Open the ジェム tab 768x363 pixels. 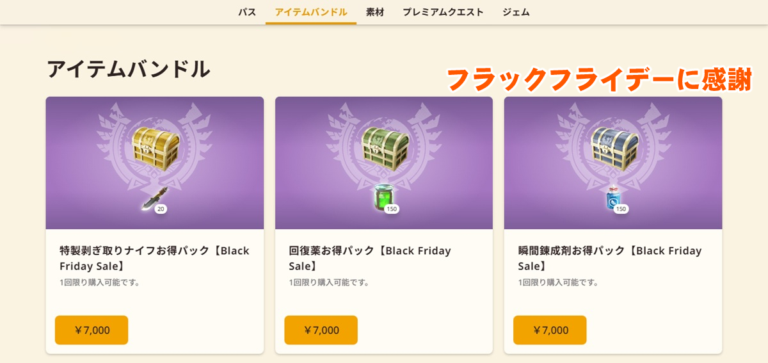516,12
